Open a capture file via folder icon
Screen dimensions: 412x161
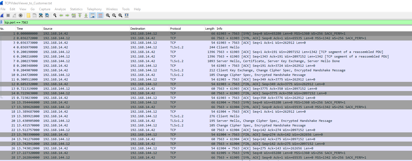tap(28, 15)
